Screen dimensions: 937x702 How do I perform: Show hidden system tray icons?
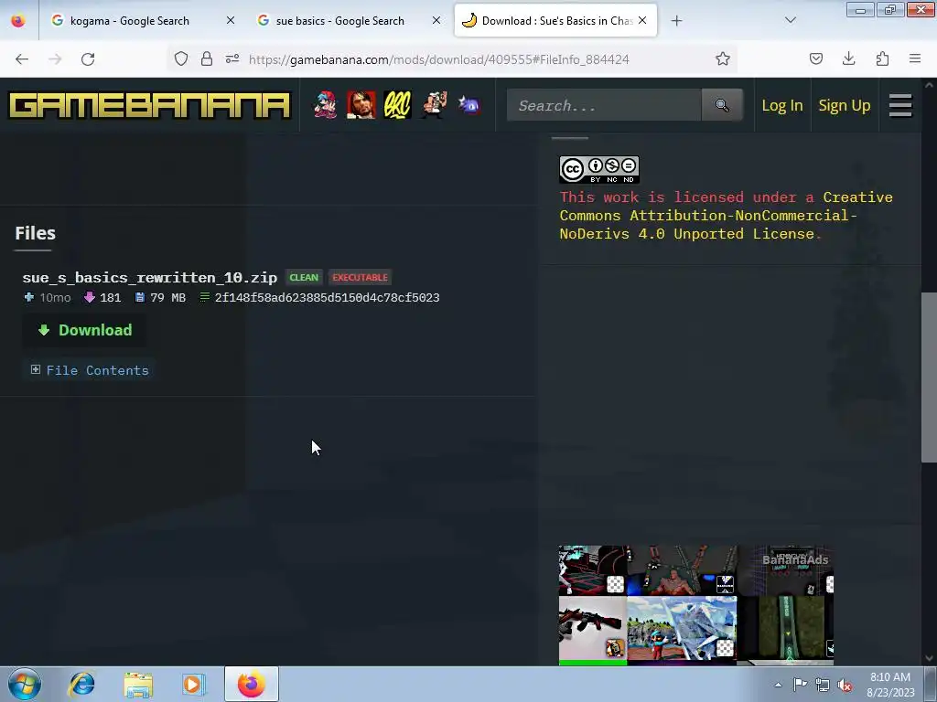click(778, 685)
